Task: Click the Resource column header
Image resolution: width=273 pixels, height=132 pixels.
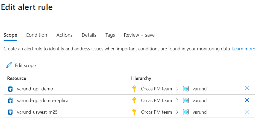Action: pos(16,78)
